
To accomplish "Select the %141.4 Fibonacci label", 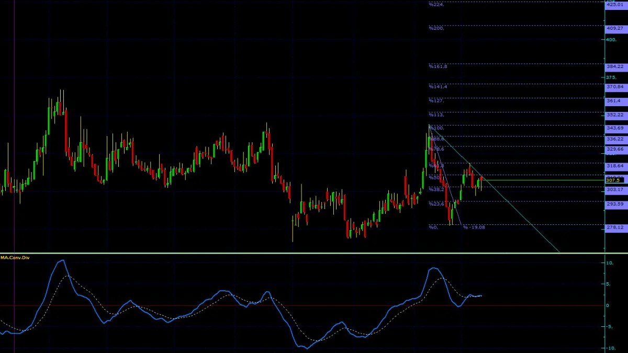I will [438, 86].
